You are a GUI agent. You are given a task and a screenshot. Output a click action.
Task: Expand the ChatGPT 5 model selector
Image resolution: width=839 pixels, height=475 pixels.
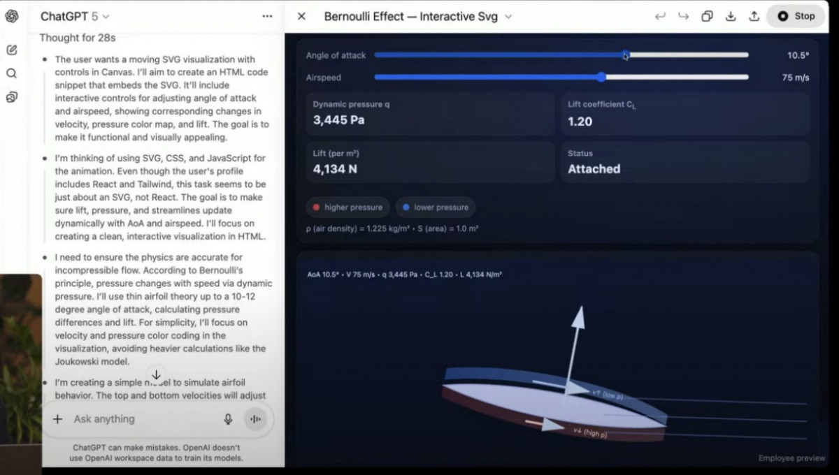(75, 16)
